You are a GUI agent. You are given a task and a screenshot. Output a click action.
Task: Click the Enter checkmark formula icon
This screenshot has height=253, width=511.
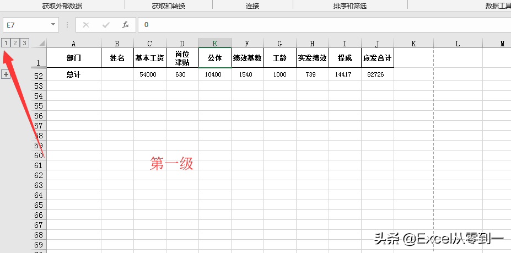point(106,25)
